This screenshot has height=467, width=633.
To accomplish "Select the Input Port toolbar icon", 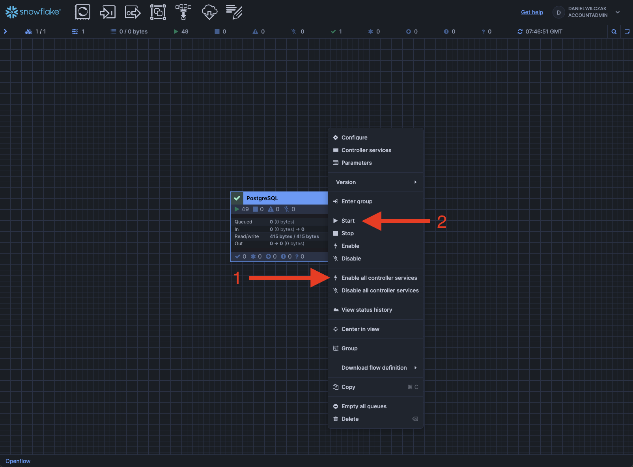I will coord(107,12).
